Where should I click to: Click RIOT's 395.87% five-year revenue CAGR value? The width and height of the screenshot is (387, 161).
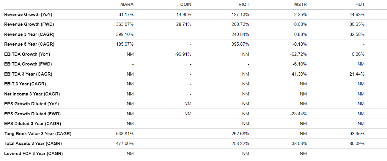pos(240,44)
